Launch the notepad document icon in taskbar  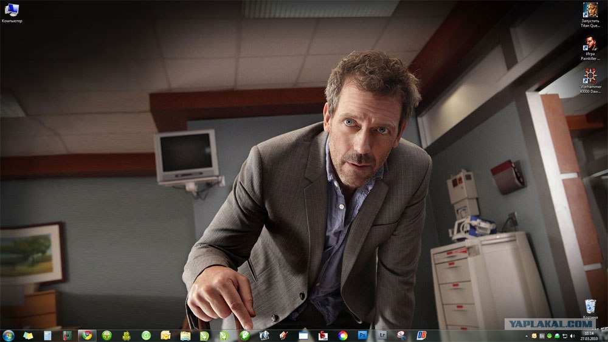coord(47,335)
